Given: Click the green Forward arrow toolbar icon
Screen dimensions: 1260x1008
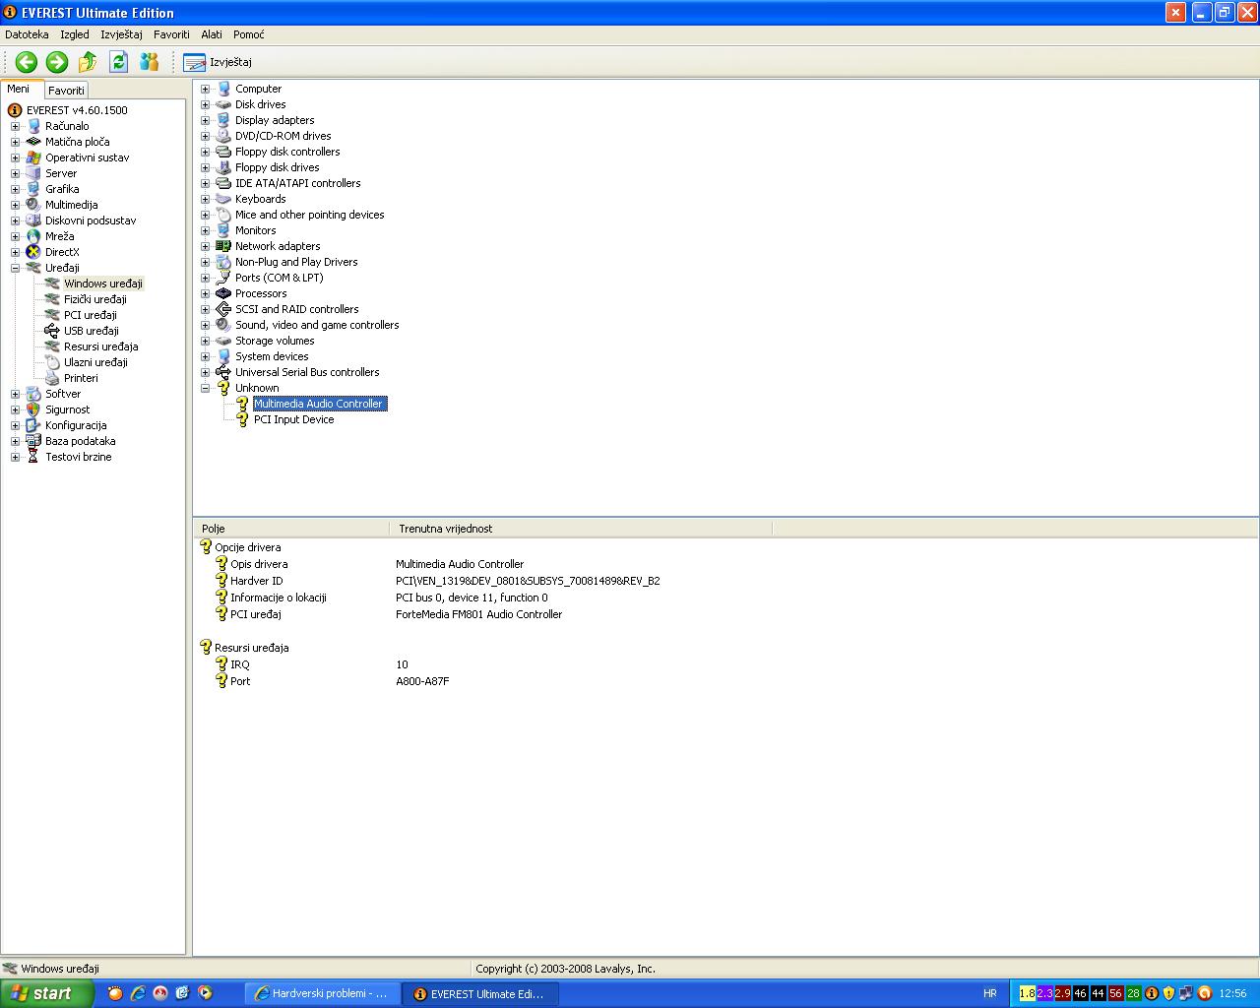Looking at the screenshot, I should pyautogui.click(x=57, y=62).
